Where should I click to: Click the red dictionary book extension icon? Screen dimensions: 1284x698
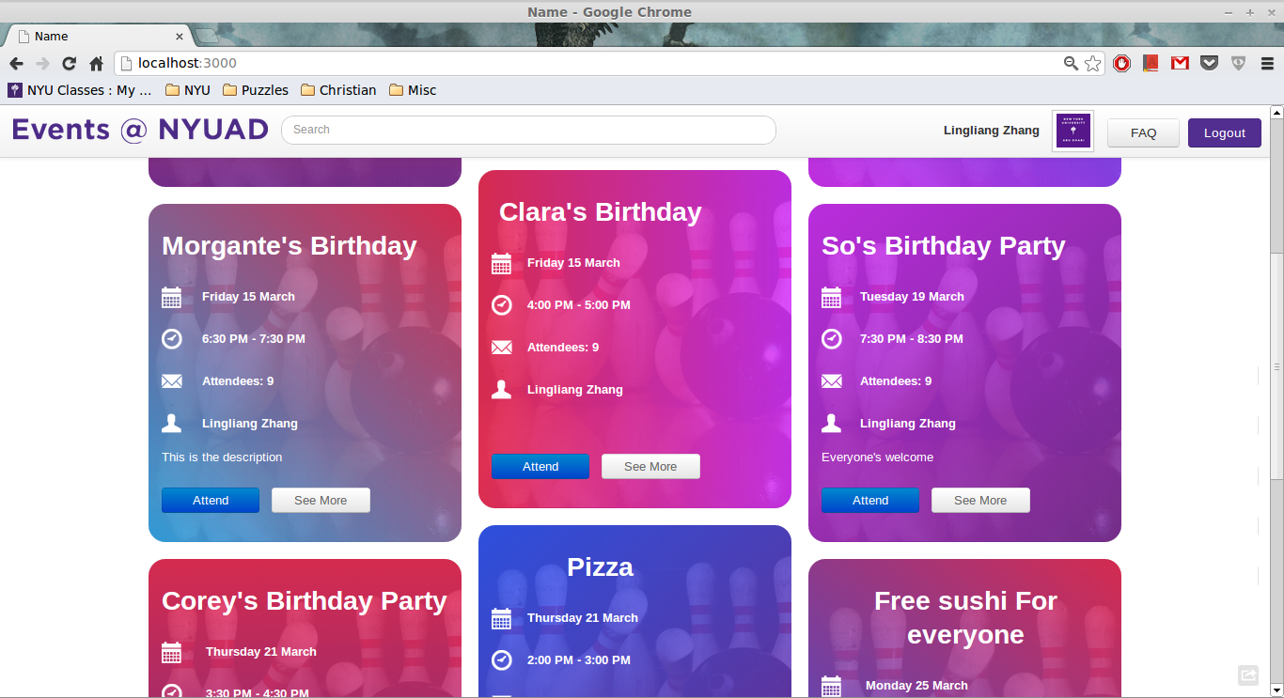[1151, 63]
